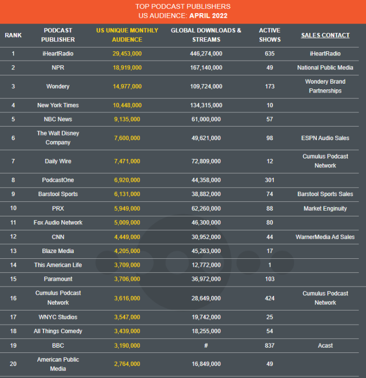Click the GLOBAL DOWNLOADS & STREAMS header

(206, 35)
